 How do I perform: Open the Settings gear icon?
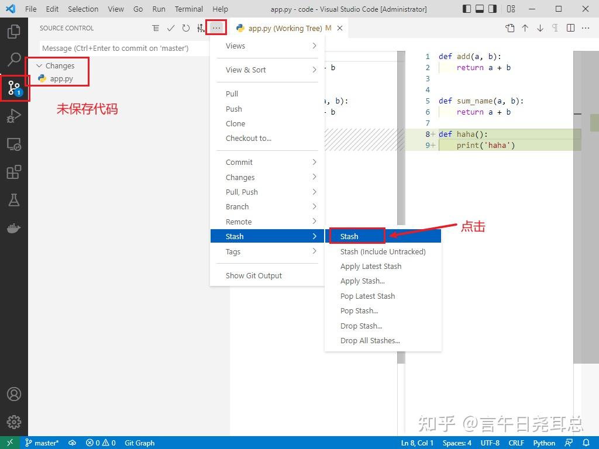tap(14, 422)
